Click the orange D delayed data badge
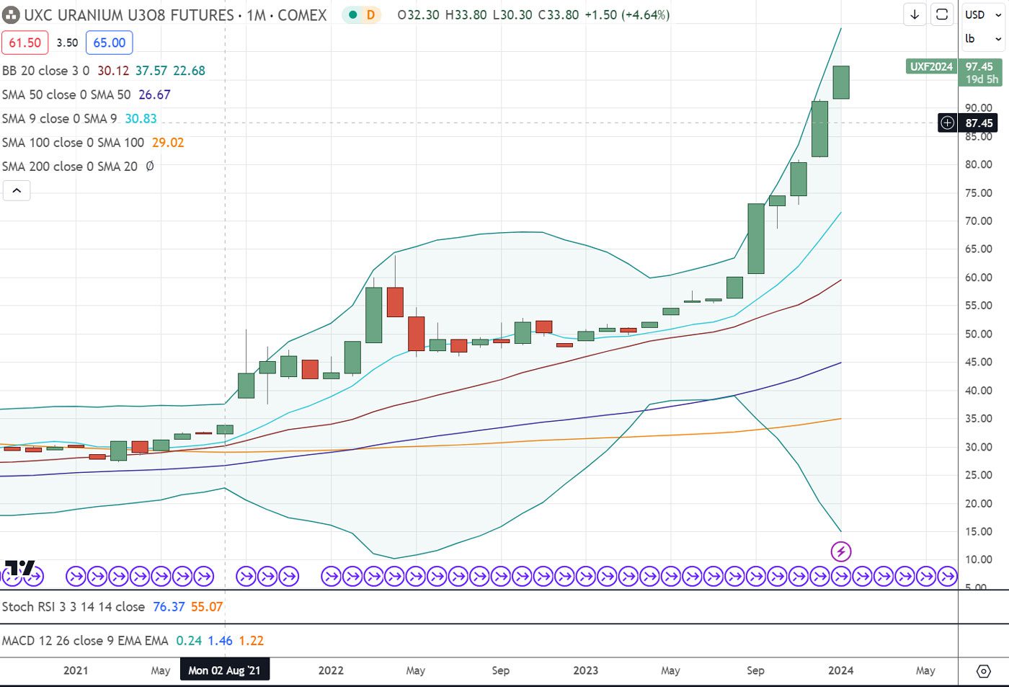1009x687 pixels. (370, 14)
